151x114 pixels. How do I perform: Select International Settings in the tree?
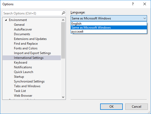(x=32, y=58)
